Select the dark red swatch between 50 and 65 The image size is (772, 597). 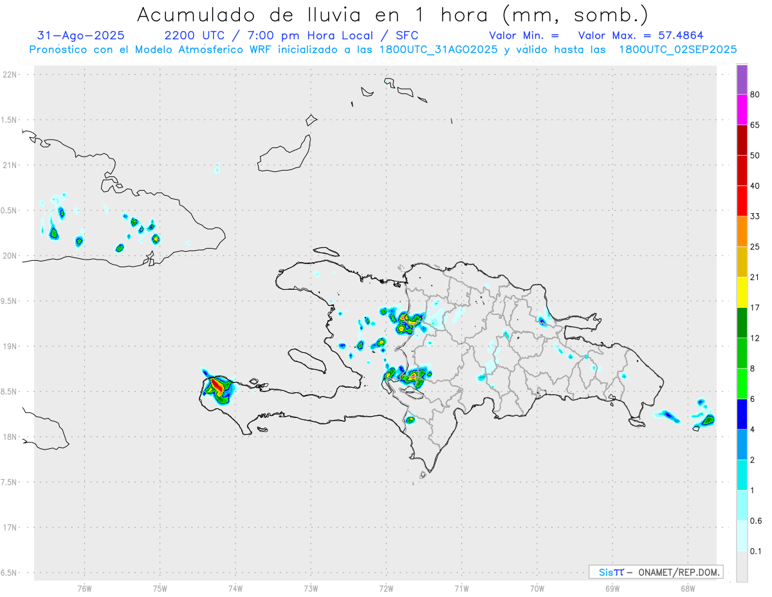(742, 140)
